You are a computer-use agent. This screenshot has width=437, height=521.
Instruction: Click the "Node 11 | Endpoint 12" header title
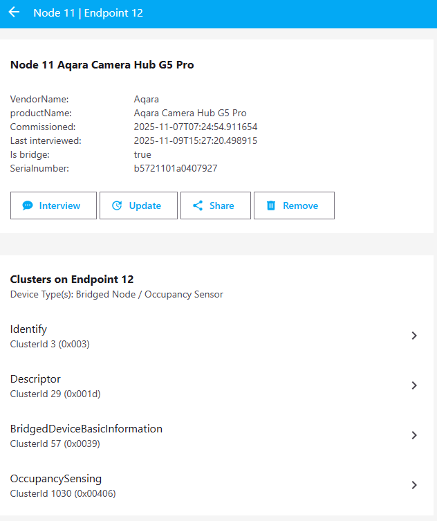coord(88,13)
